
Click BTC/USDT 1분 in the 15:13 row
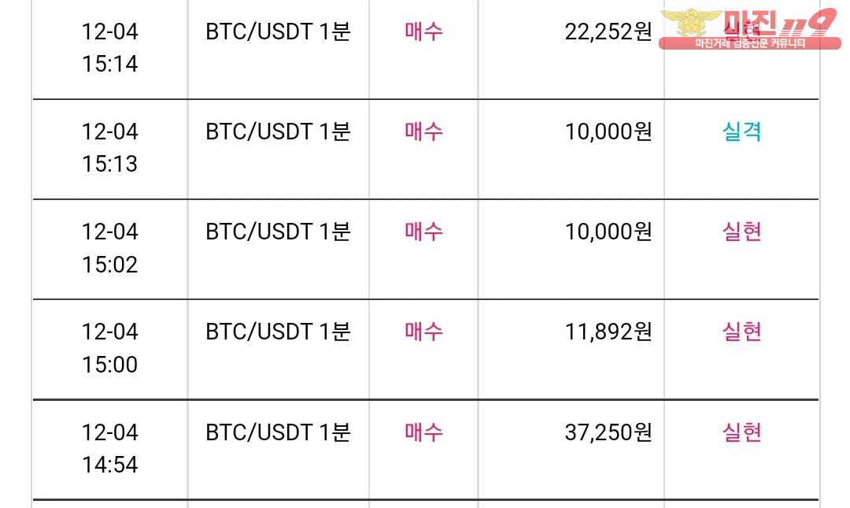[278, 132]
